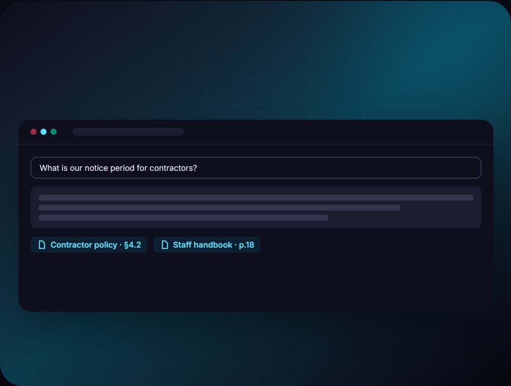Click the document icon on the Staff handbook chip
Viewport: 511px width, 386px height.
tap(165, 245)
